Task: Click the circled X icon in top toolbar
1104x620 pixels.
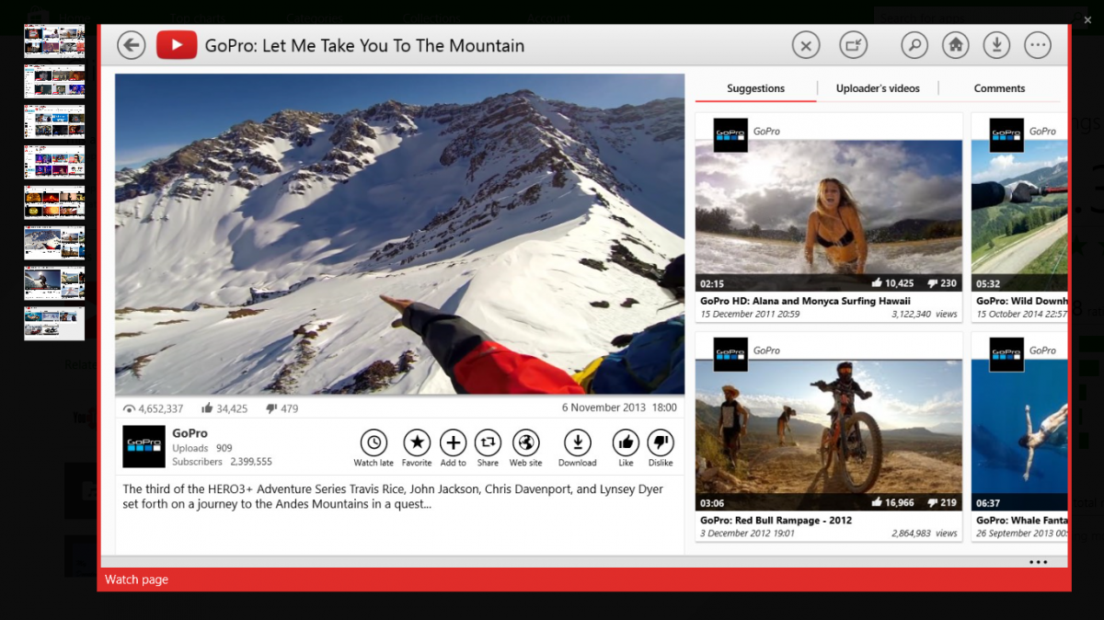Action: click(806, 45)
